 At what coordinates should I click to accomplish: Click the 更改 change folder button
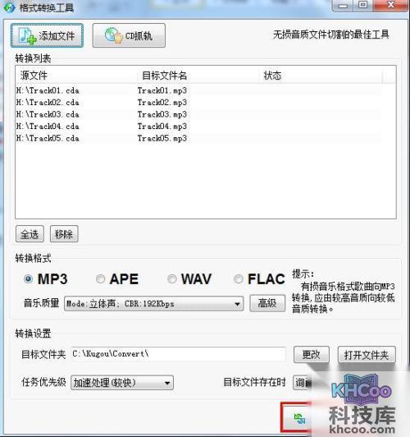pyautogui.click(x=312, y=355)
